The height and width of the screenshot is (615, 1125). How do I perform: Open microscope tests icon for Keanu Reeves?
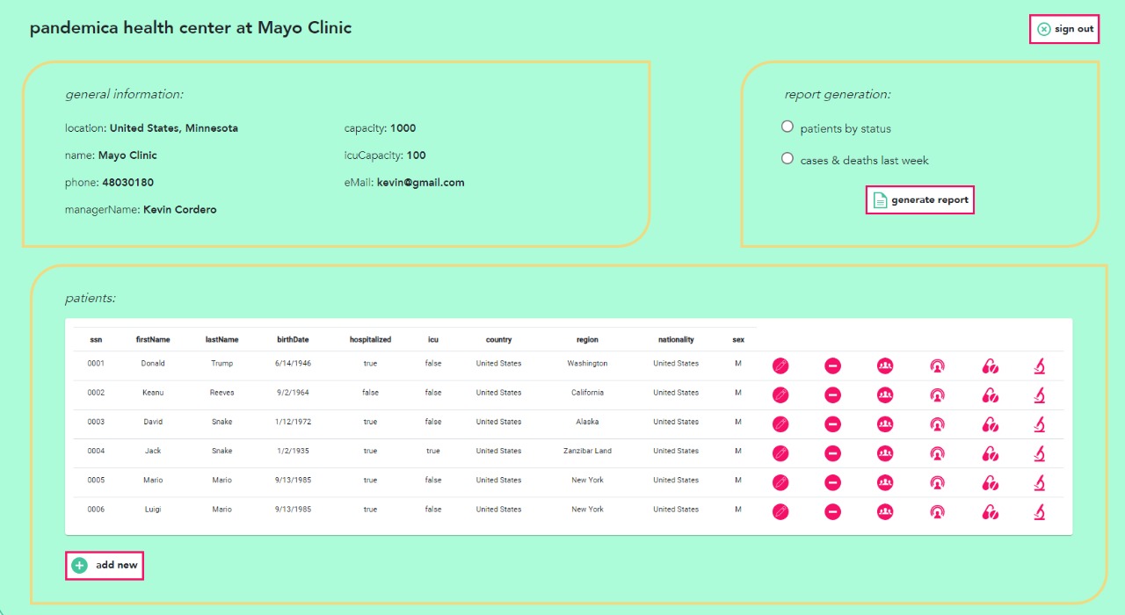coord(1040,395)
